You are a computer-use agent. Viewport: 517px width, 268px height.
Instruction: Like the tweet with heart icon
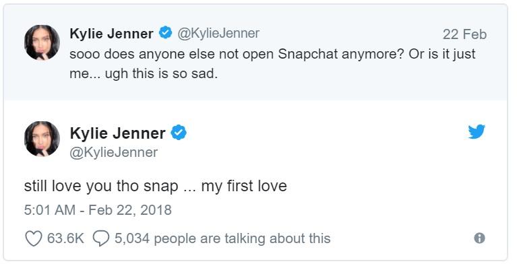pos(34,238)
